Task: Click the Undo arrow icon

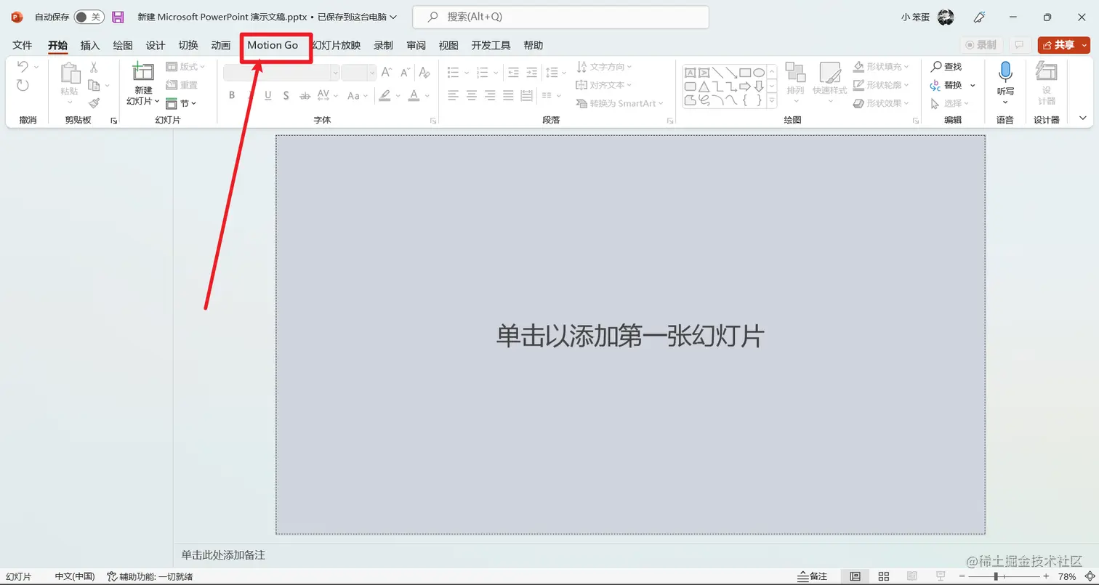Action: (23, 67)
